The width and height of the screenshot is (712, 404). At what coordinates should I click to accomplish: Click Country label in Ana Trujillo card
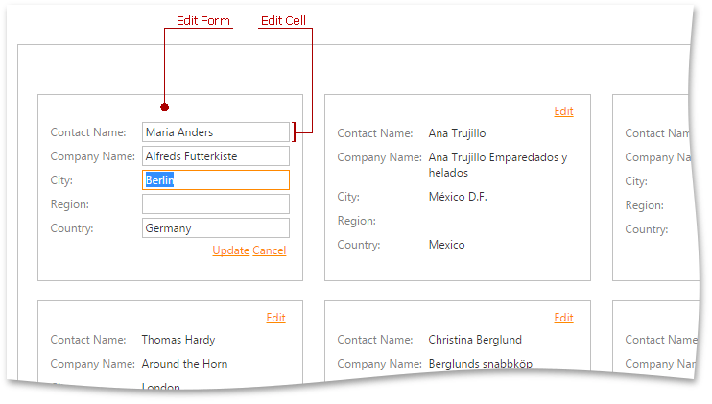coord(359,245)
